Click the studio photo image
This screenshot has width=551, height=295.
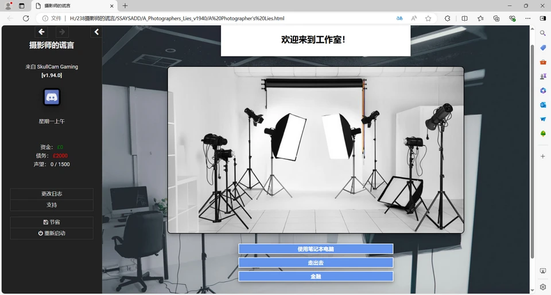316,150
